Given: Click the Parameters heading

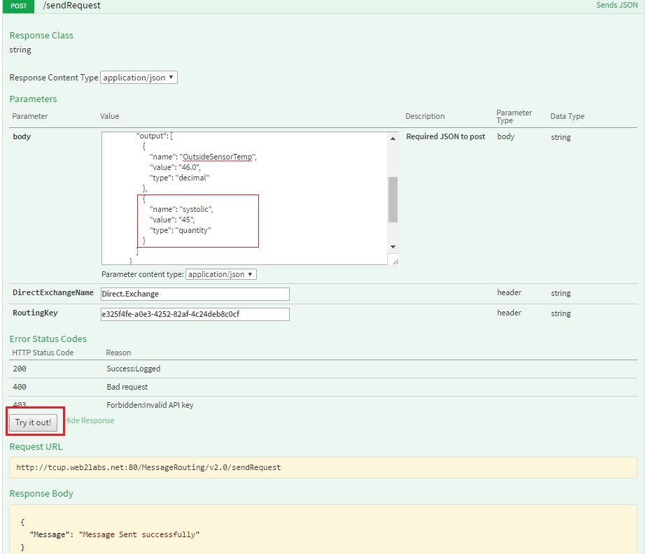Looking at the screenshot, I should tap(33, 99).
